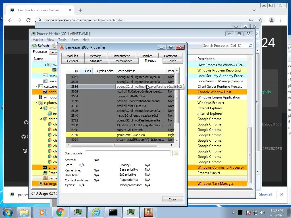This screenshot has height=218, width=291.
Task: Close the Downloads - Process Hacker tab
Action: click(70, 10)
